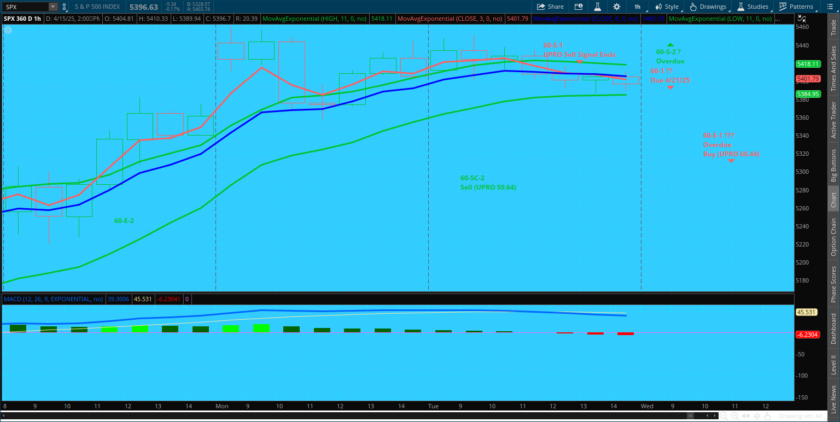Screen dimensions: 840x422
Task: Click the 5418.11 green price axis bubble
Action: 807,64
